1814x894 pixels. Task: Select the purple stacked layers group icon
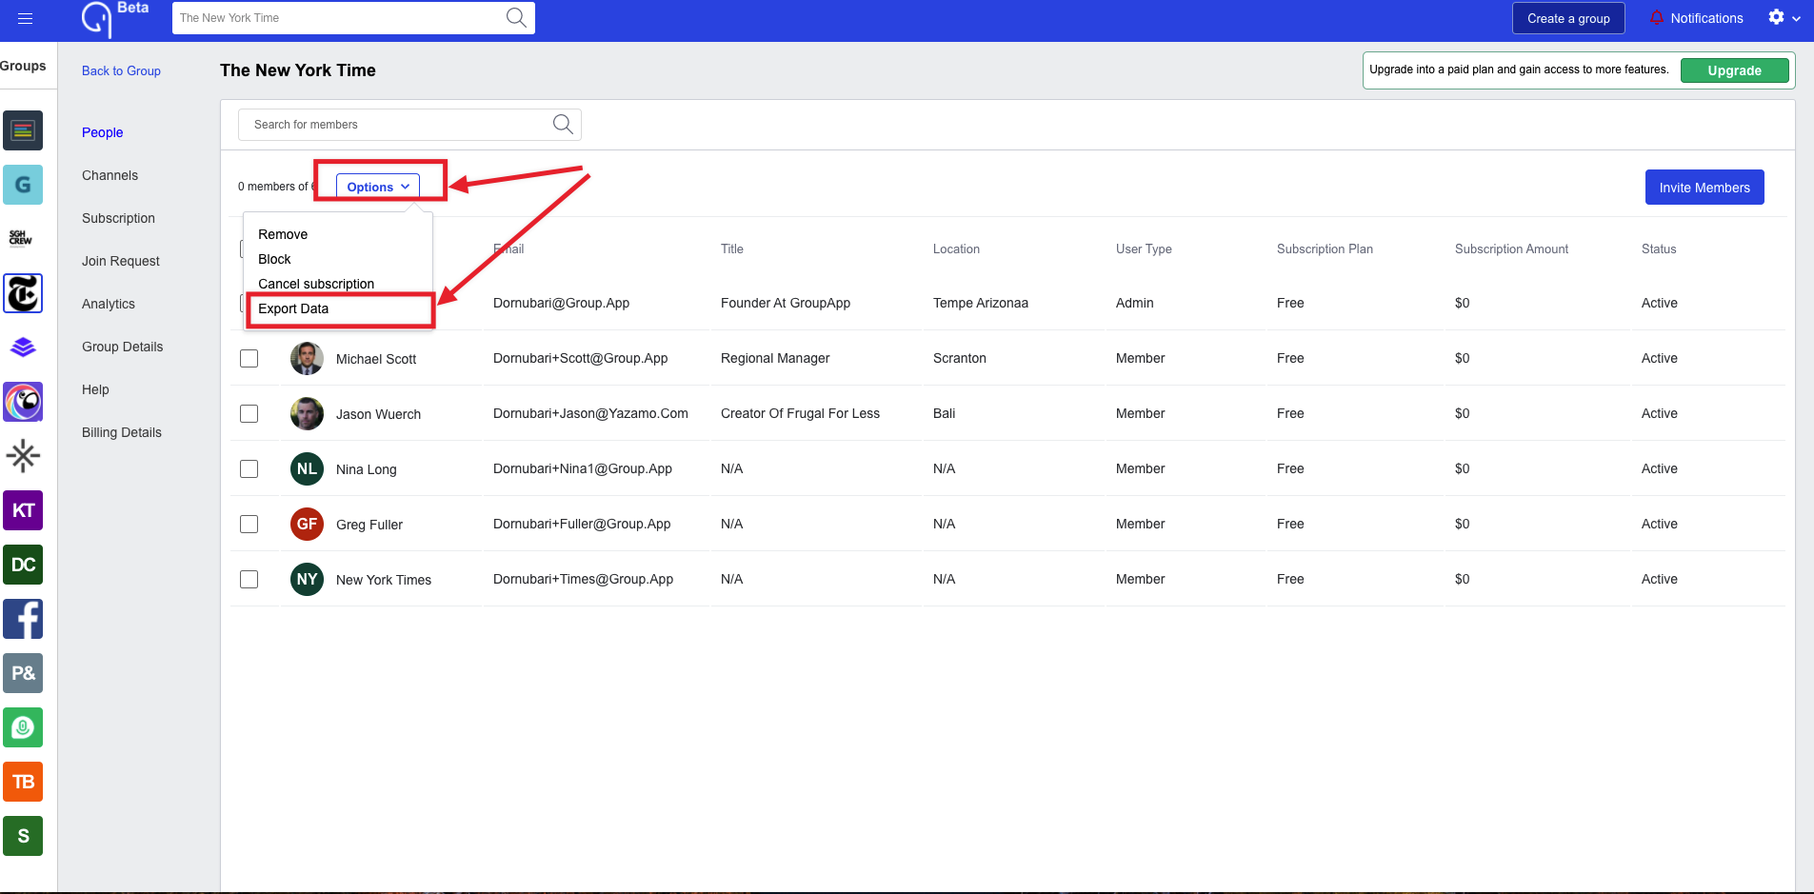pos(23,348)
